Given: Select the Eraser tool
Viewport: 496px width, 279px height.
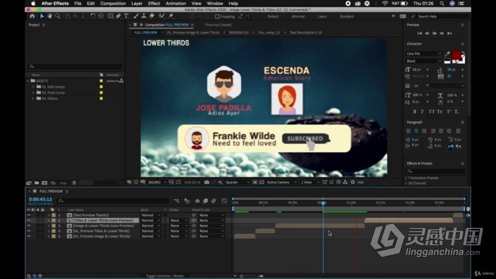Looking at the screenshot, I should 152,16.
